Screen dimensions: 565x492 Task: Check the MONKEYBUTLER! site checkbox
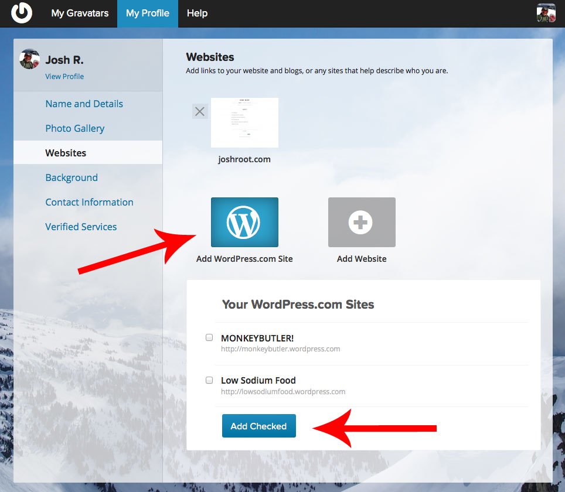pos(209,338)
